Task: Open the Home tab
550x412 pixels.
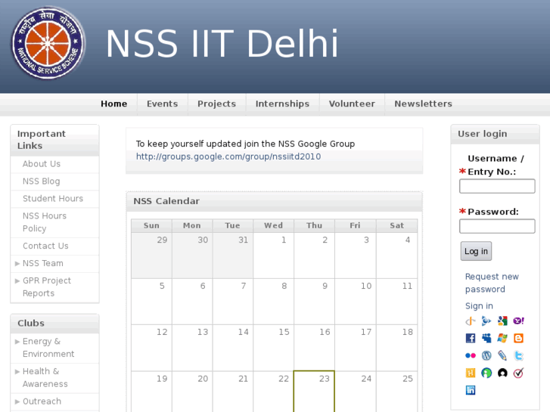Action: (114, 104)
